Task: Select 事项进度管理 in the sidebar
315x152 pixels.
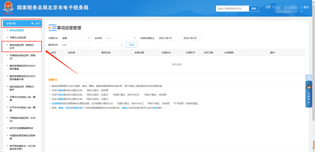Action: pos(17,30)
